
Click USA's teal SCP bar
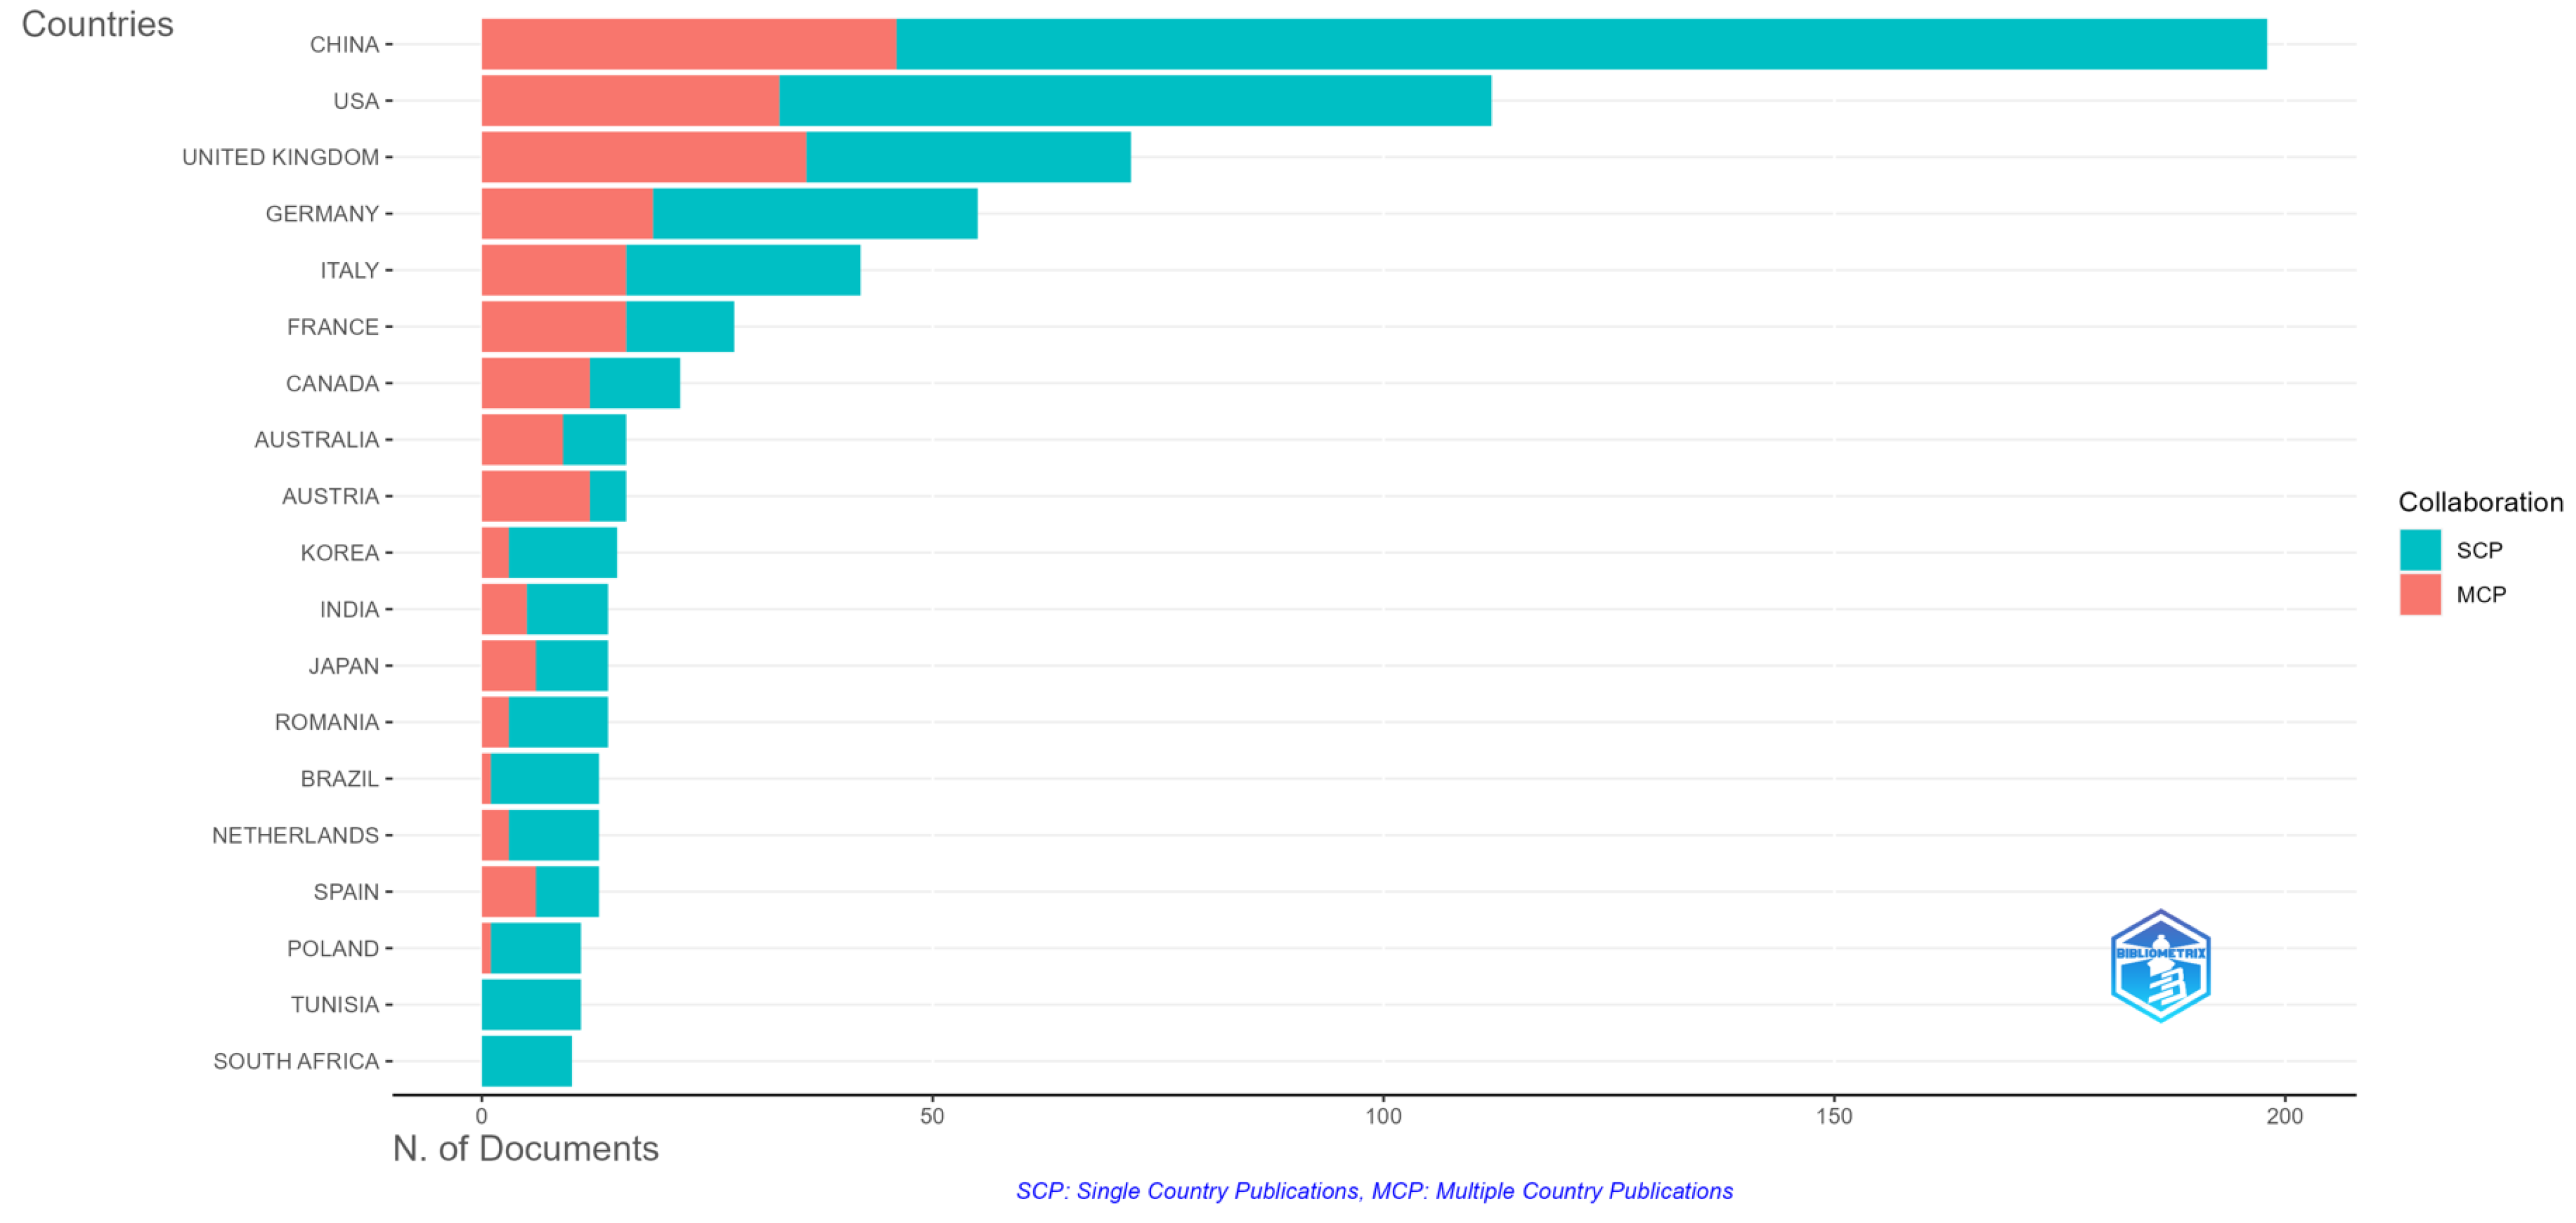[1135, 101]
